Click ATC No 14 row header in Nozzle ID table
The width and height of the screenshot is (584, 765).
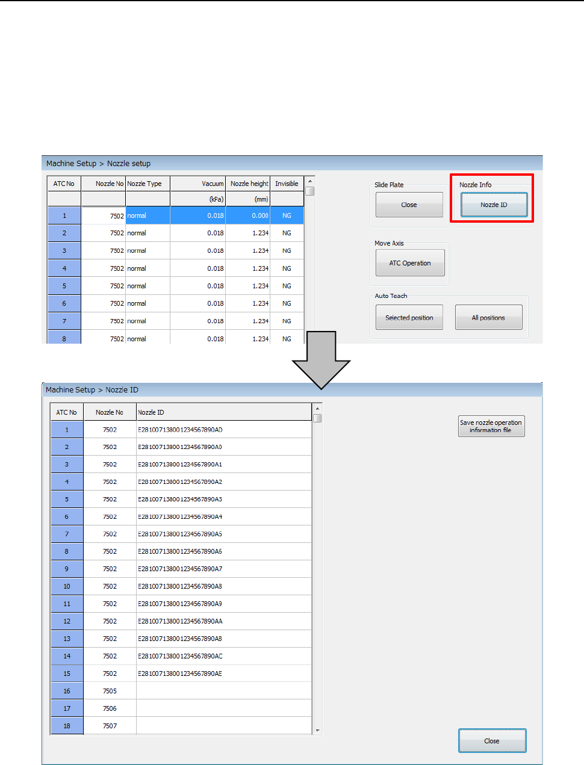(67, 656)
